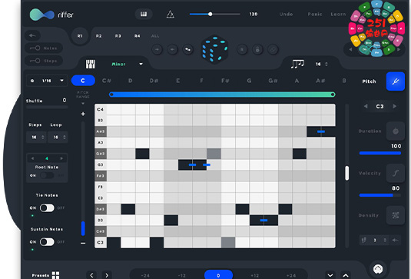Click the pause round button beside dice

[242, 49]
